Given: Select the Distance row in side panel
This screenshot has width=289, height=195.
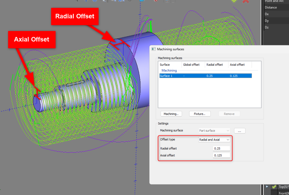Looking at the screenshot, I should 275,7.
